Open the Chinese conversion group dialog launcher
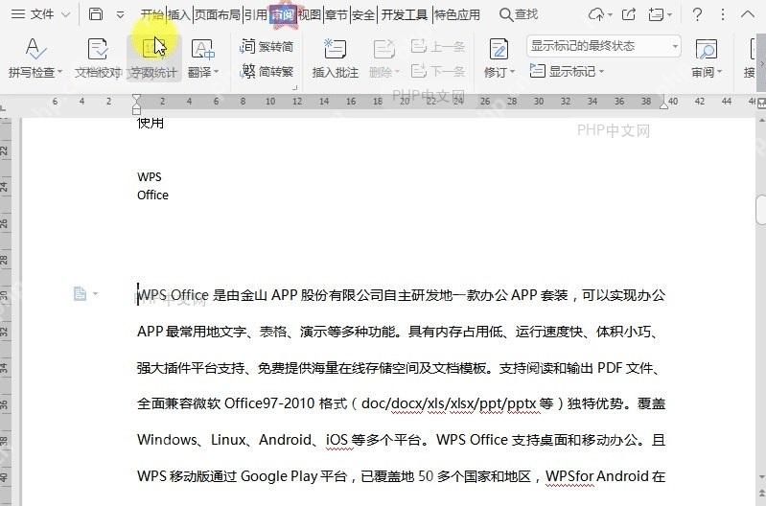Screen dimensions: 766x506 [x=294, y=88]
